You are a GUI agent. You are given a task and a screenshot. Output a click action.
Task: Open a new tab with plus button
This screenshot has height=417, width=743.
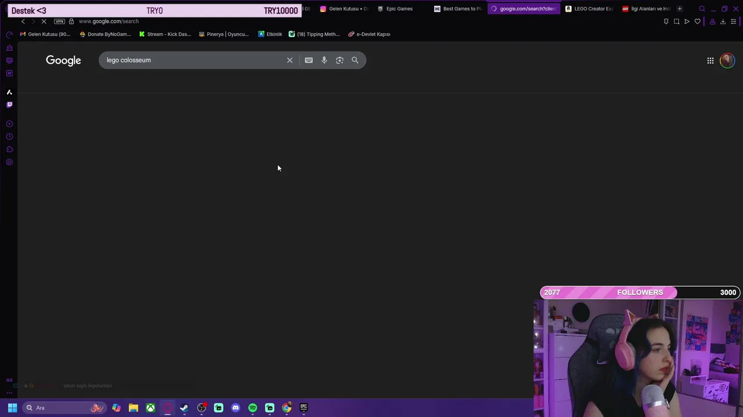click(680, 9)
